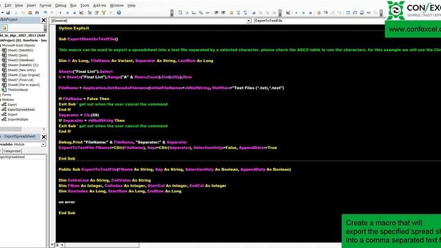This screenshot has width=441, height=248.
Task: Click the Break pause icon
Action: (x=68, y=12)
